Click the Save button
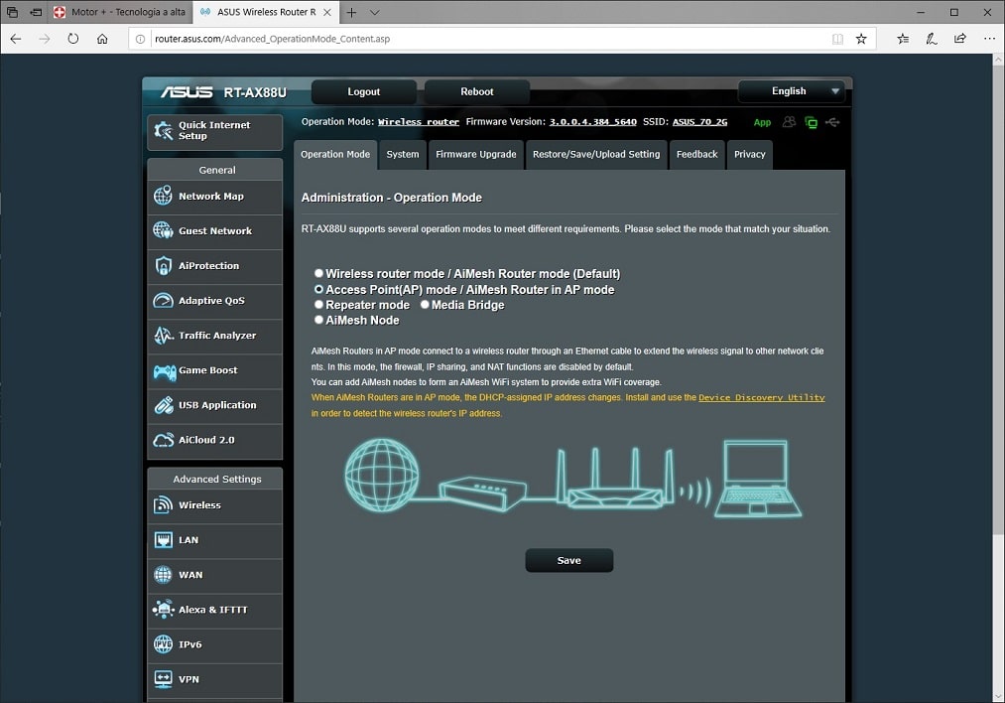The height and width of the screenshot is (703, 1005). pyautogui.click(x=568, y=561)
